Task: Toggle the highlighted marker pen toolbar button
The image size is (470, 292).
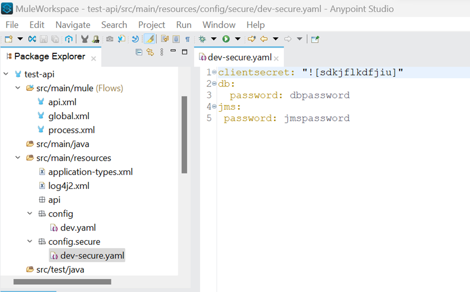Action: point(149,39)
